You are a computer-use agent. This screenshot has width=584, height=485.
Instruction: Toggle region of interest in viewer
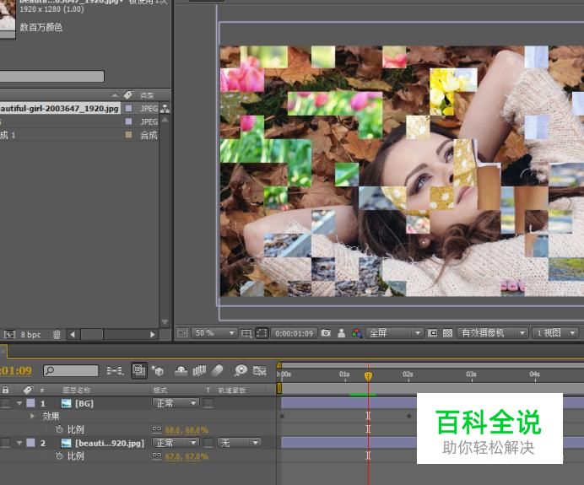click(x=432, y=333)
